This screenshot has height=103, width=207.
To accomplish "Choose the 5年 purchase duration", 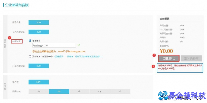I will point(120,91).
